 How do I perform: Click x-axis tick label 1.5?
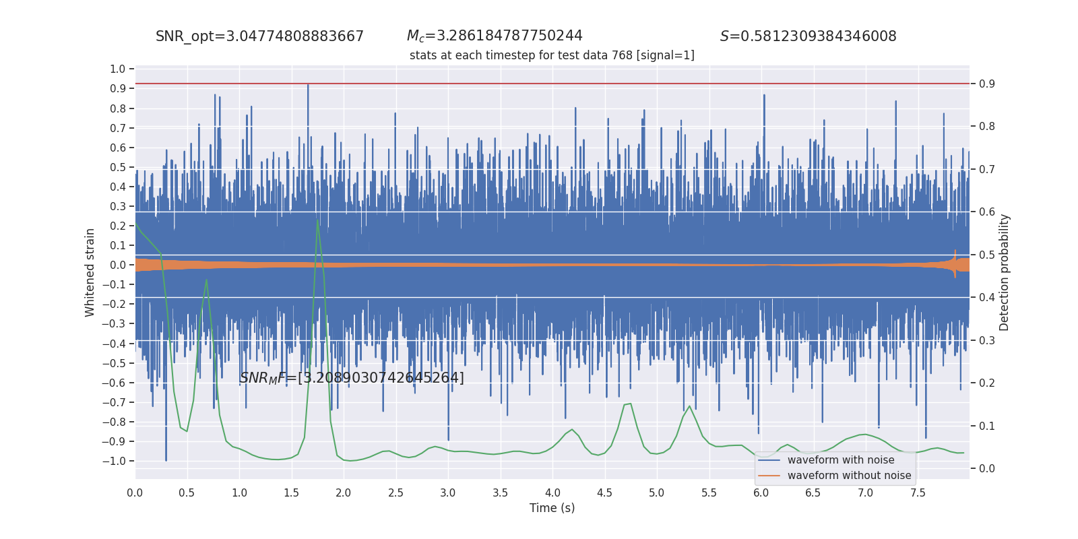(291, 493)
